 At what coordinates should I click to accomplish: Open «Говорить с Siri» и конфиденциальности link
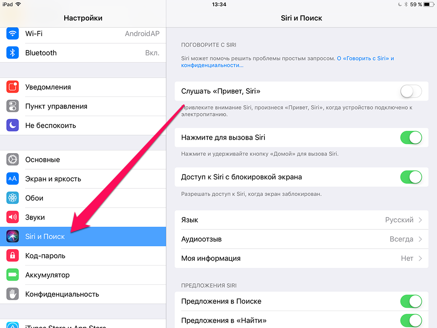click(287, 62)
